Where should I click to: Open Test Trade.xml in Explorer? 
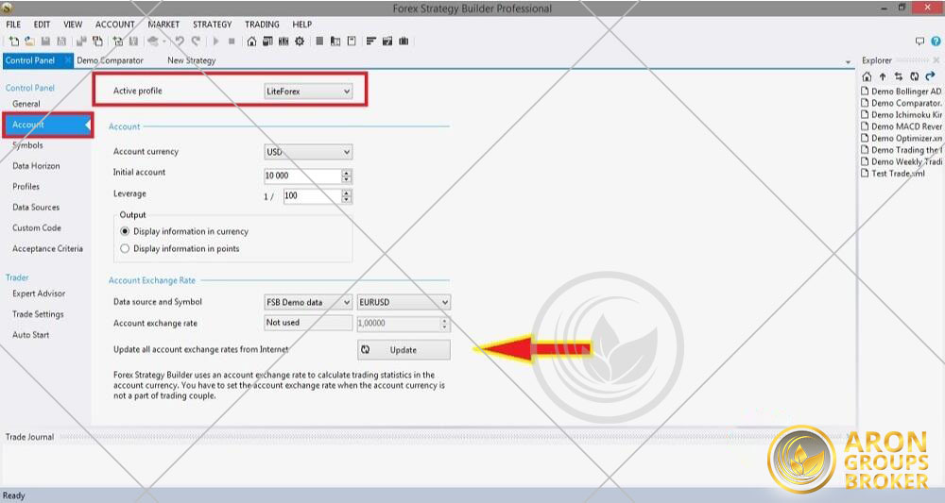point(893,174)
